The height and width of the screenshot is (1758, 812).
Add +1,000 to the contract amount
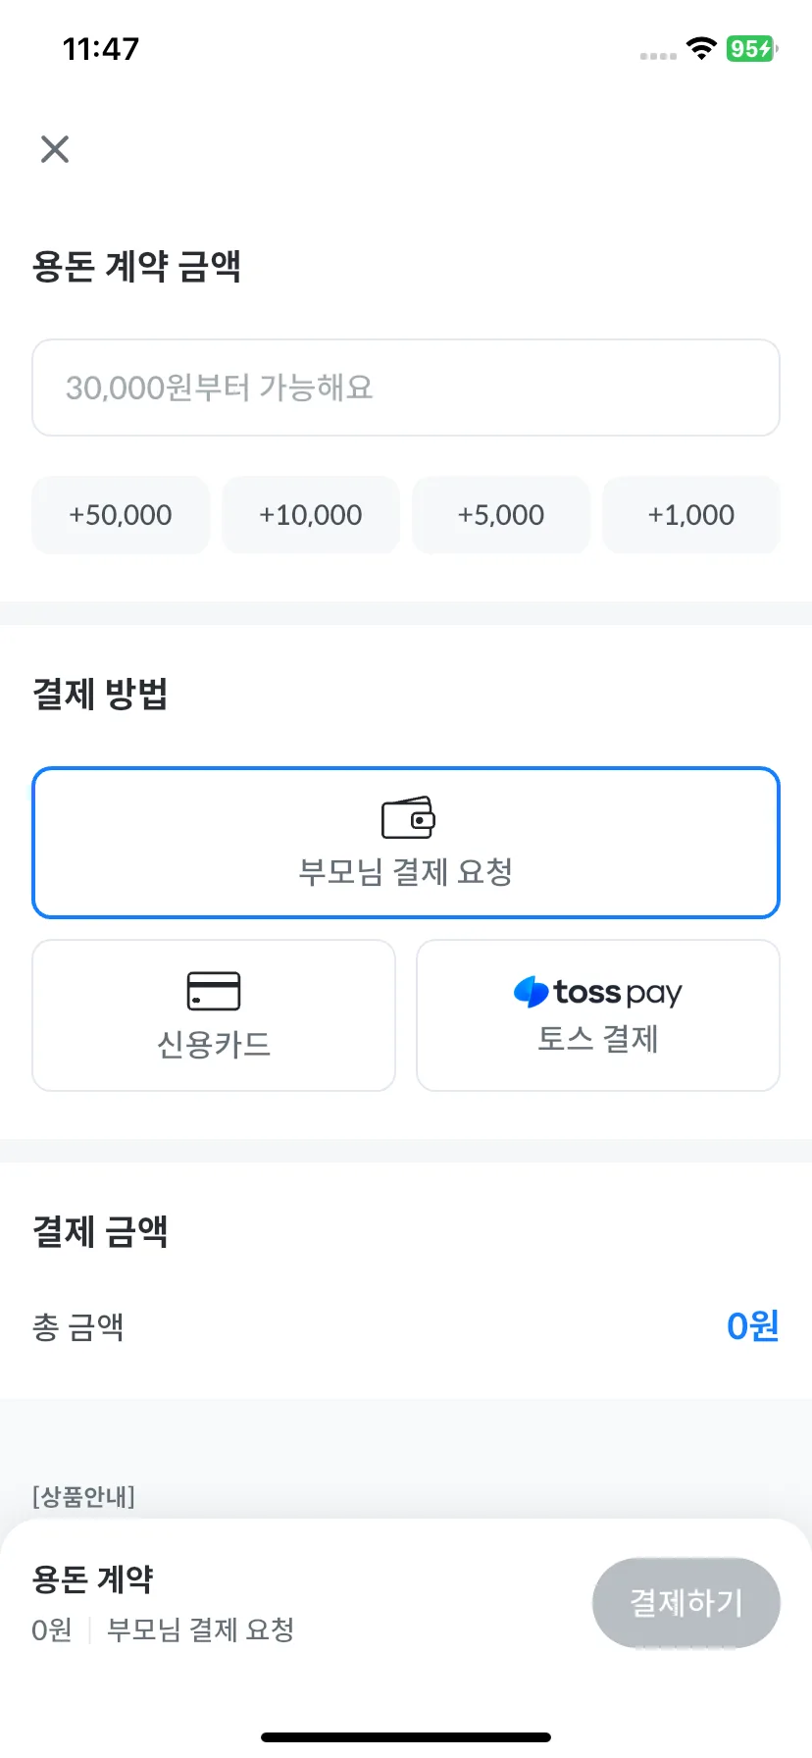pyautogui.click(x=691, y=515)
